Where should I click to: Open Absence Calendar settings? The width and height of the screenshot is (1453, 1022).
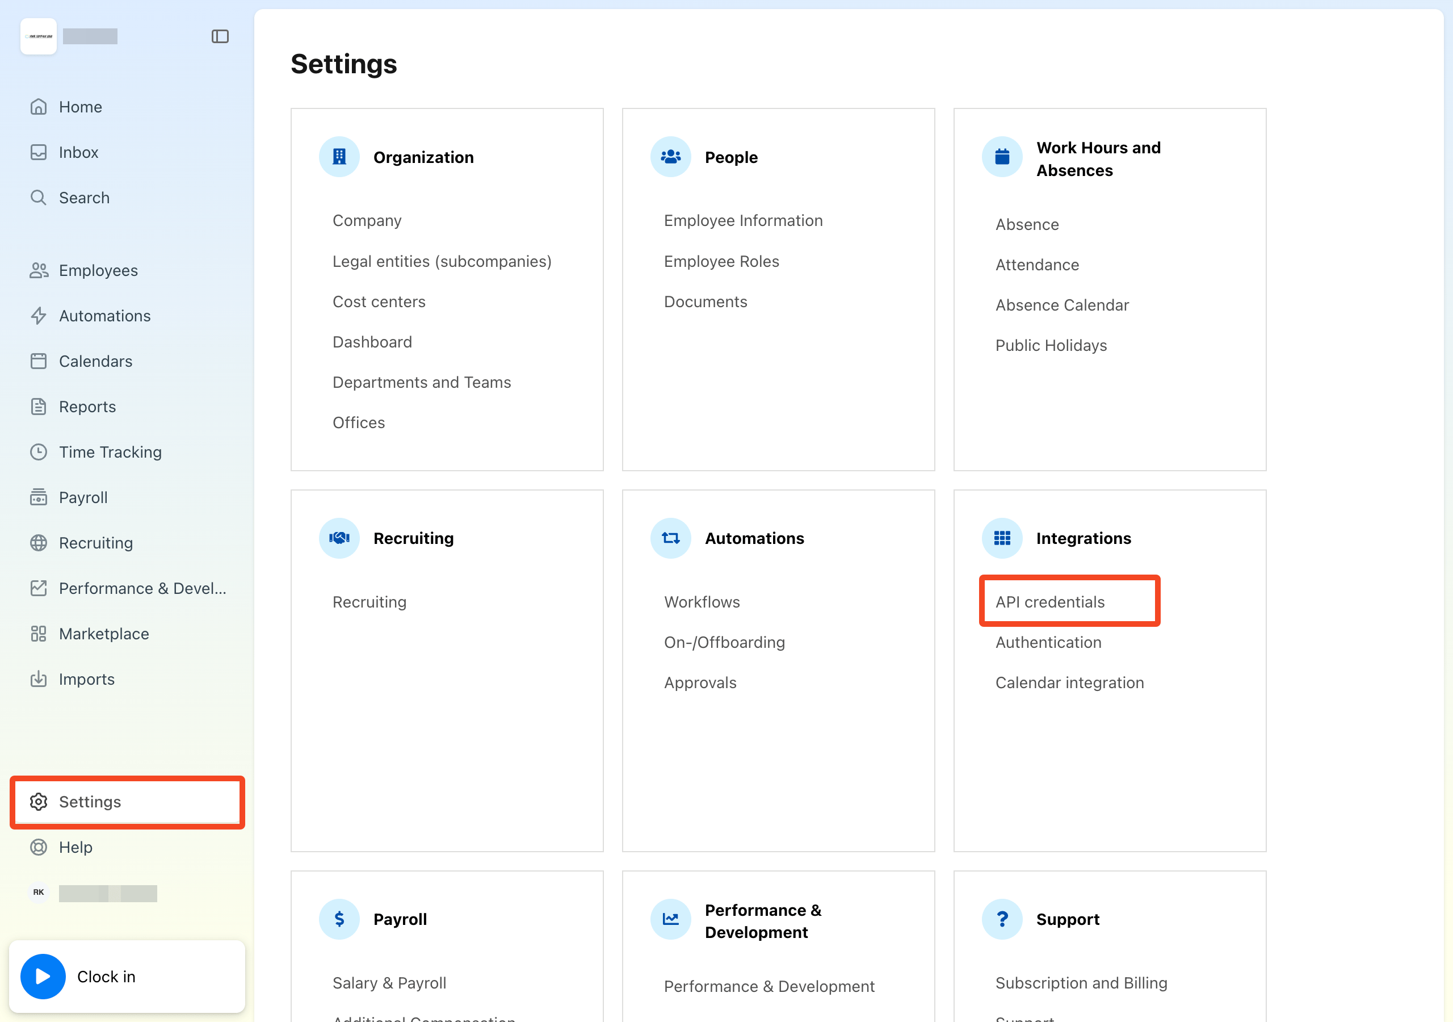tap(1062, 304)
